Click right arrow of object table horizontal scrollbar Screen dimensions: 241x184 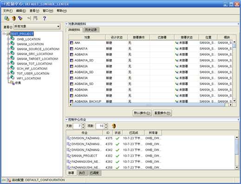point(231,105)
